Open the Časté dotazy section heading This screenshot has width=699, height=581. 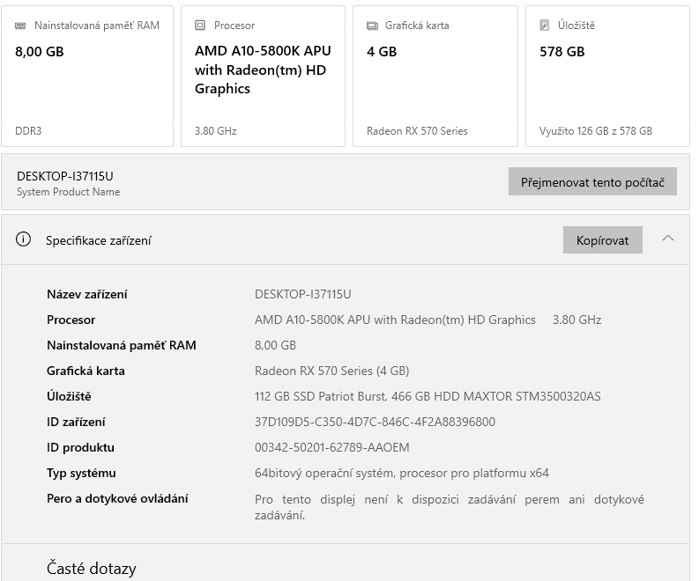pos(92,569)
